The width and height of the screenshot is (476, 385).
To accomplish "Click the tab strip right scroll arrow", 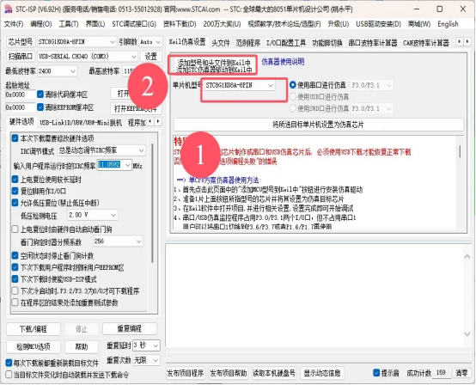I will [x=467, y=41].
